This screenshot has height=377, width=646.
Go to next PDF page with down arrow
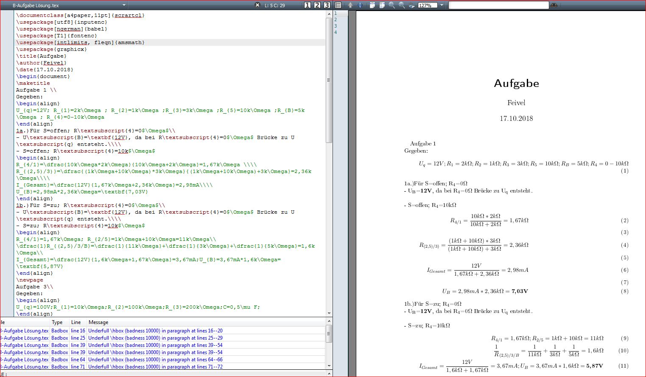pyautogui.click(x=360, y=5)
